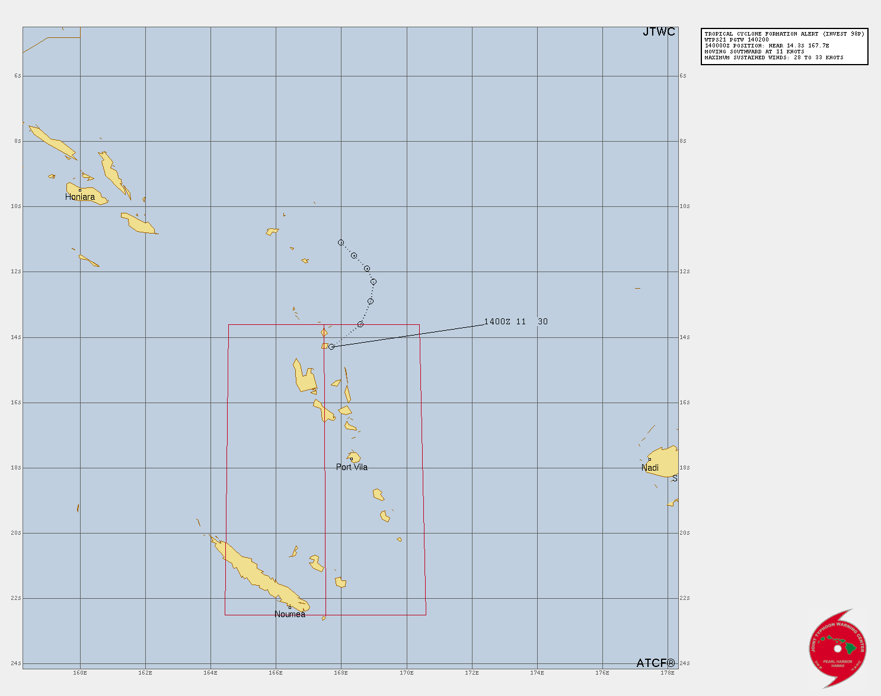Click the current storm position circle marker
The height and width of the screenshot is (696, 881).
(331, 347)
